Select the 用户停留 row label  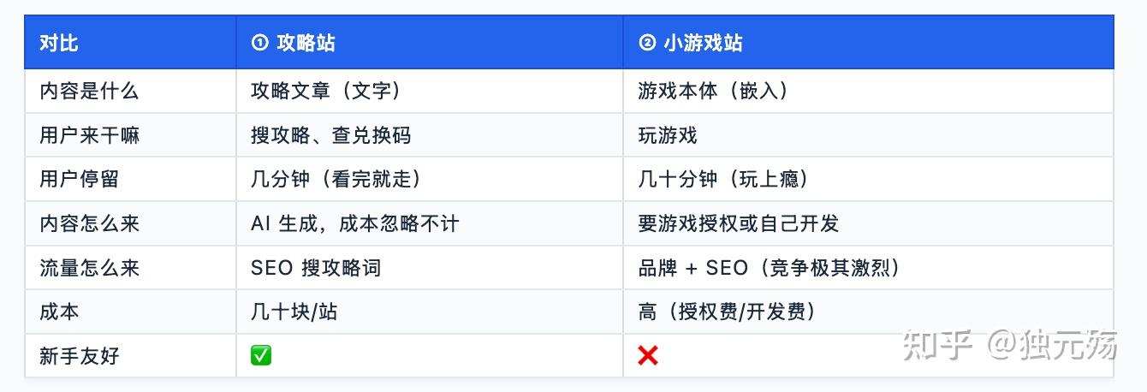pyautogui.click(x=79, y=179)
